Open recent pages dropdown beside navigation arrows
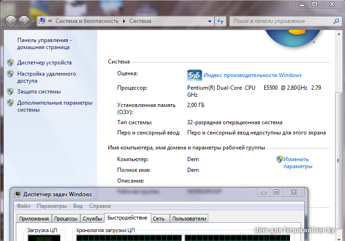This screenshot has width=345, height=241. tap(33, 21)
